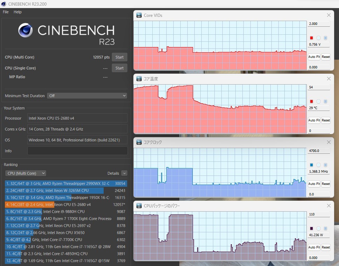Click the Core VIDs minimum value field 0.000
This screenshot has height=266, width=339.
319,67
